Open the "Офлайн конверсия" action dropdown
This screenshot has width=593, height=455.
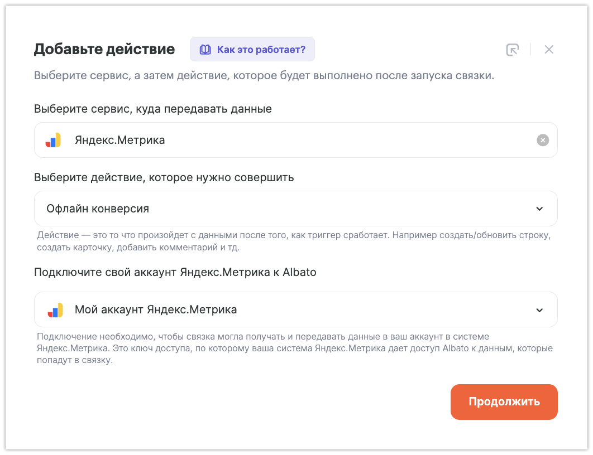pos(279,209)
